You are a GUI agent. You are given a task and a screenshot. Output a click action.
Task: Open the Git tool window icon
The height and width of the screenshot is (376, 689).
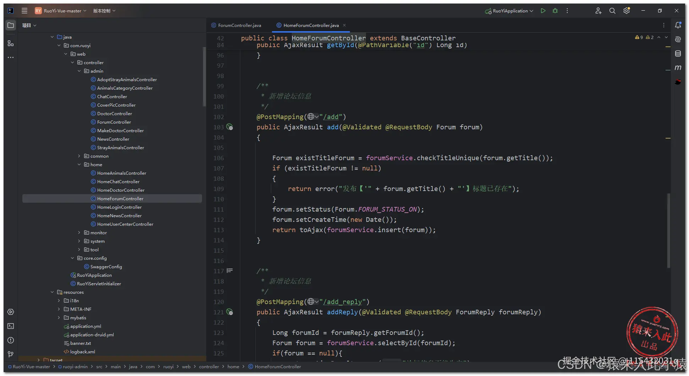pos(11,354)
